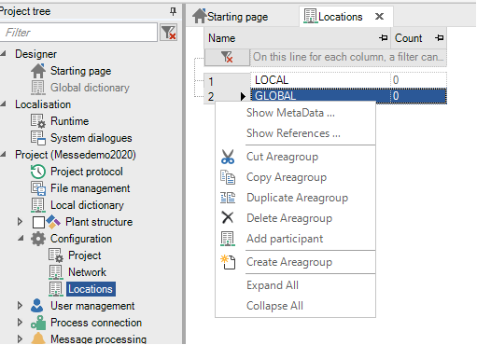The width and height of the screenshot is (477, 345).
Task: Expand the Message processing node
Action: 20,338
